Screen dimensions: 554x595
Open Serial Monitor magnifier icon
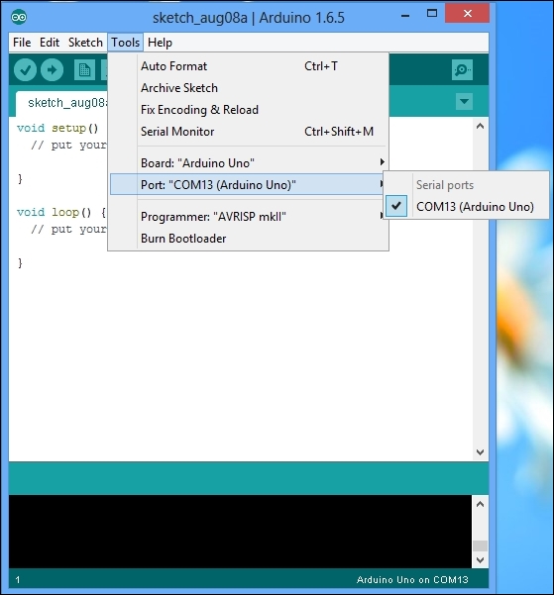[462, 70]
